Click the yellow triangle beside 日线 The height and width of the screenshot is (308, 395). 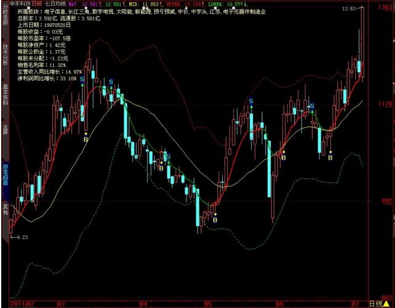point(387,303)
